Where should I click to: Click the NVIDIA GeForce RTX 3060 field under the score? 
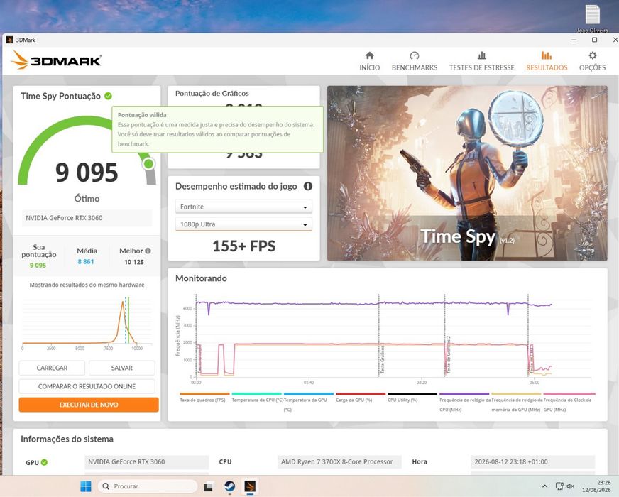(x=87, y=218)
